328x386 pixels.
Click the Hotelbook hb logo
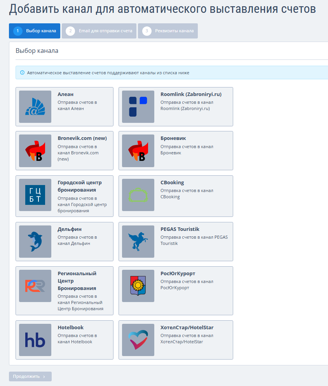(x=35, y=340)
